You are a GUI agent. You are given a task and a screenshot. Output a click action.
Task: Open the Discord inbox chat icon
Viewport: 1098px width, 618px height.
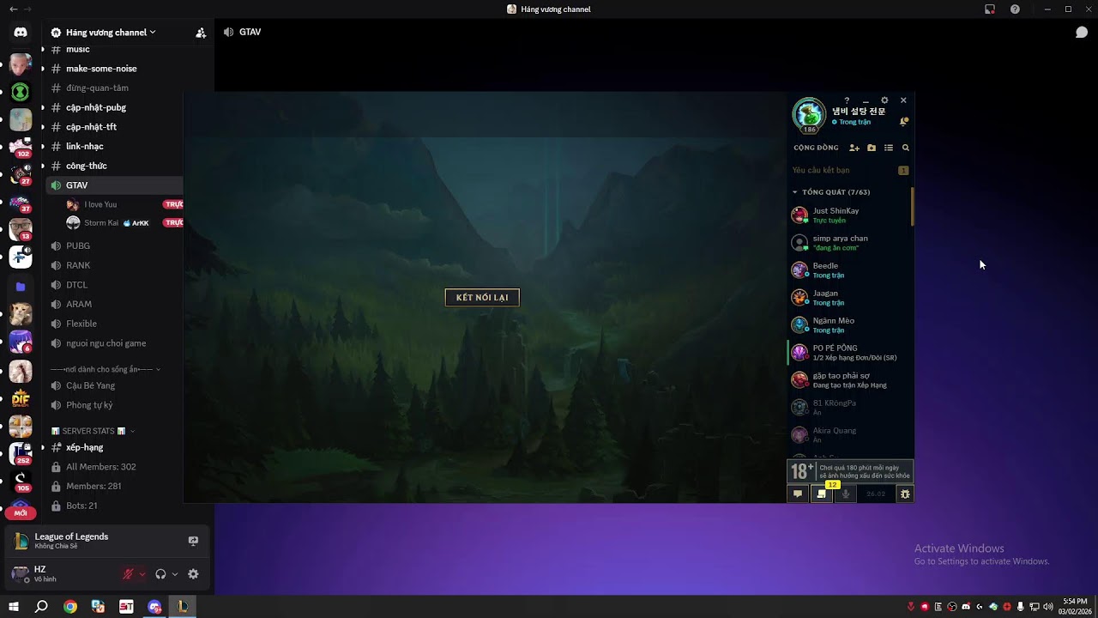click(1082, 33)
